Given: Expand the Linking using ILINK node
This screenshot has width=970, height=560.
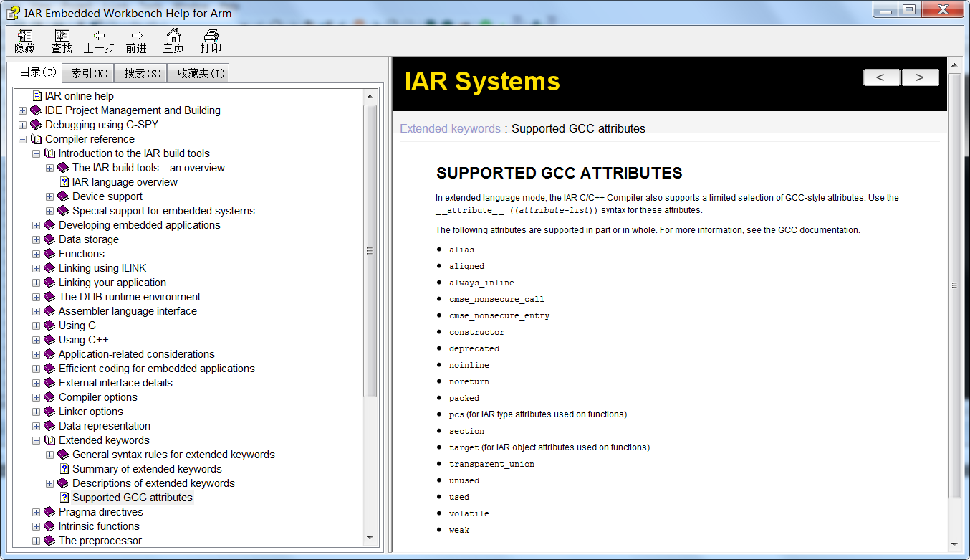Looking at the screenshot, I should [x=36, y=268].
